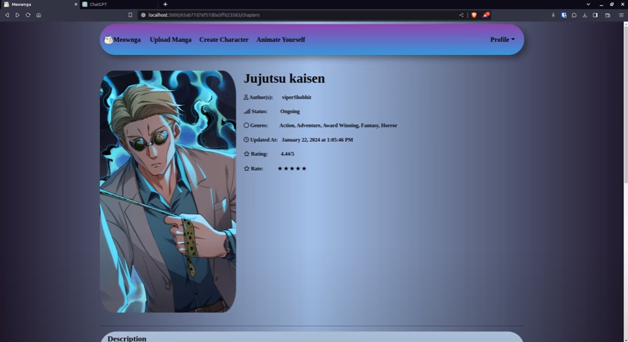Image resolution: width=628 pixels, height=342 pixels.
Task: Open the browser downloads icon
Action: click(x=585, y=15)
